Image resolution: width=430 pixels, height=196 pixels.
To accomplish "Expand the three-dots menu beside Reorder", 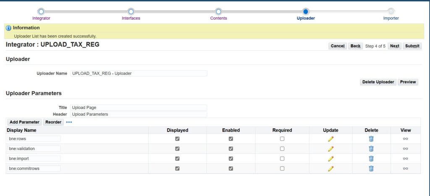I will point(69,122).
